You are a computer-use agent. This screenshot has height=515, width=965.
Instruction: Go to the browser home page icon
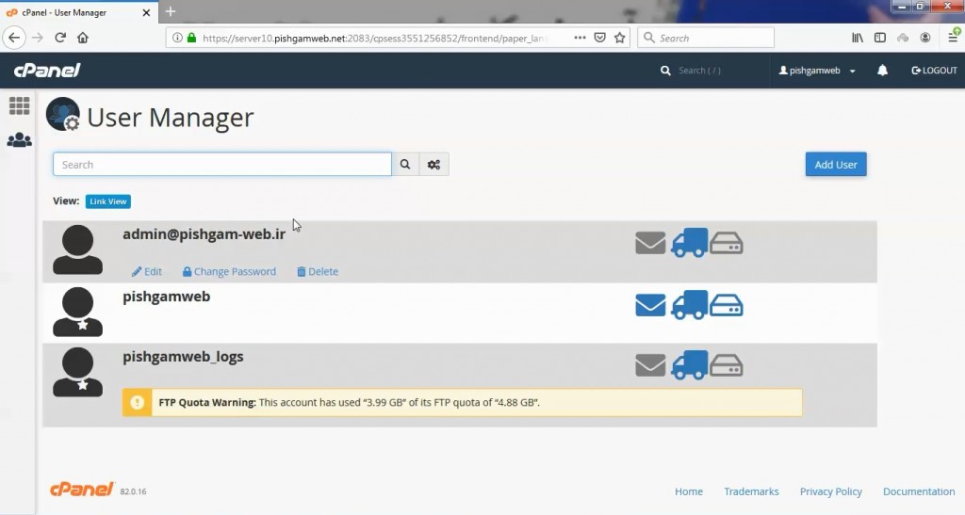(x=83, y=38)
